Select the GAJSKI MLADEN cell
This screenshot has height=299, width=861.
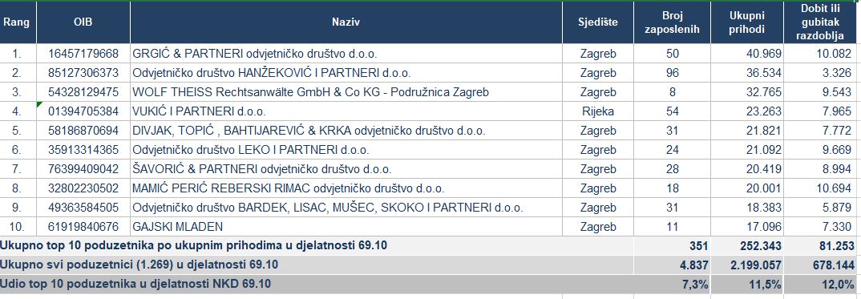[346, 227]
